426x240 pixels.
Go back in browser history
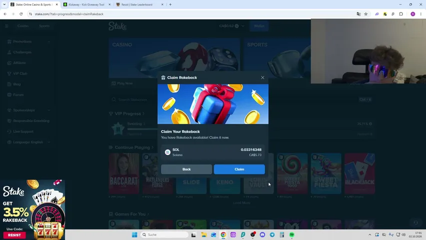click(5, 14)
